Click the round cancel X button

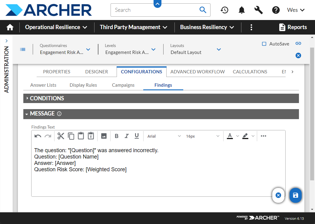point(278,195)
